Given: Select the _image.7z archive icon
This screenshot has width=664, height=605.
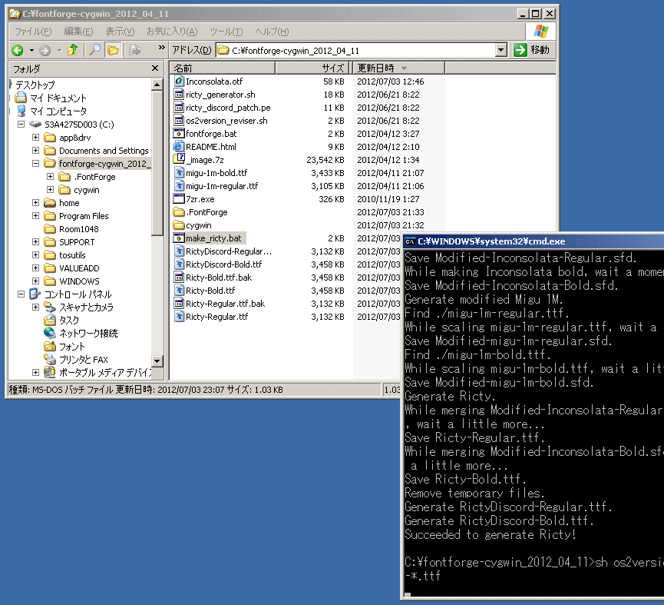Looking at the screenshot, I should [x=179, y=159].
